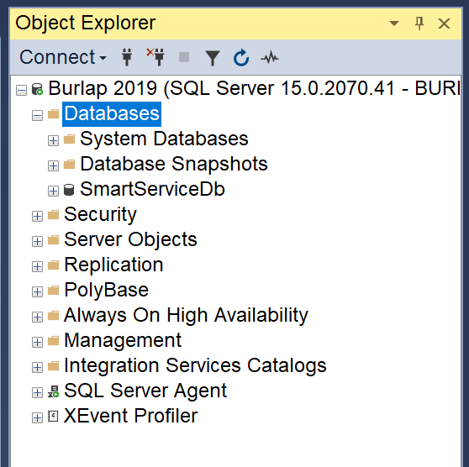Expand the Replication node
Screen dimensions: 469x467
click(37, 266)
